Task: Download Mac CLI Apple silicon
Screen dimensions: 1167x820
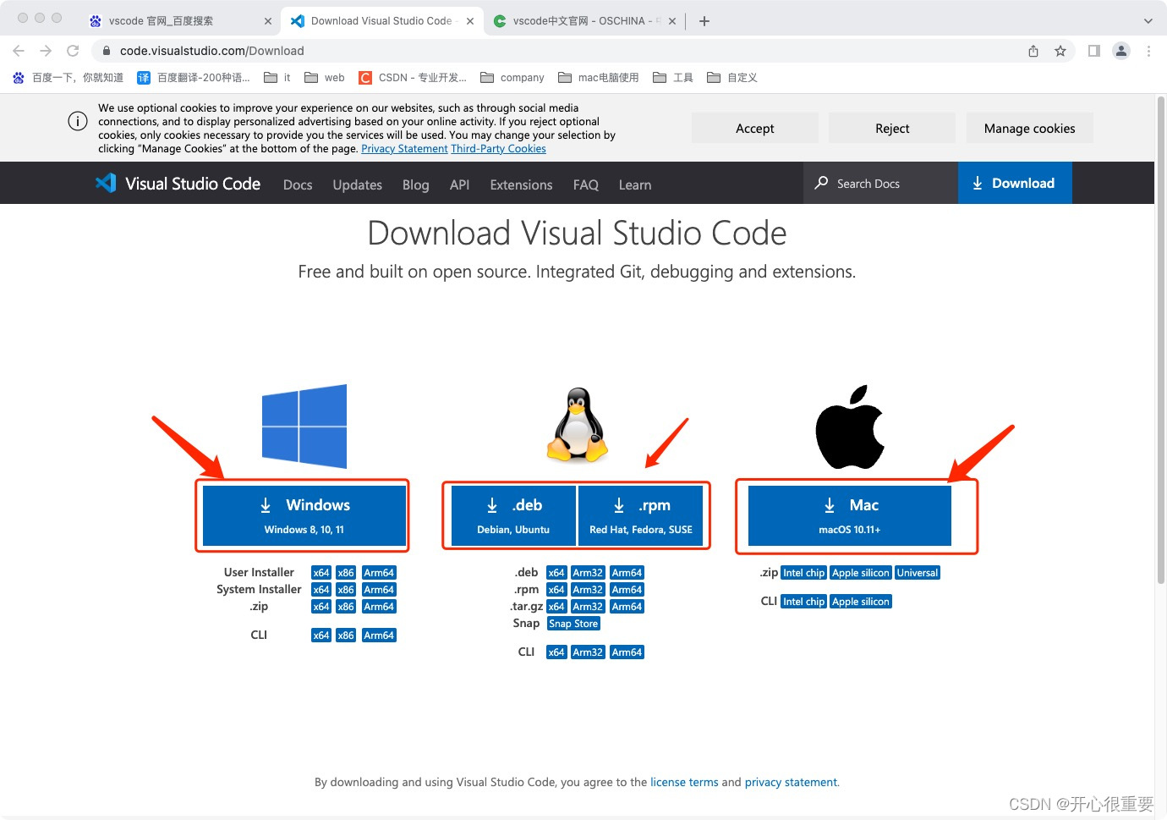Action: [861, 602]
